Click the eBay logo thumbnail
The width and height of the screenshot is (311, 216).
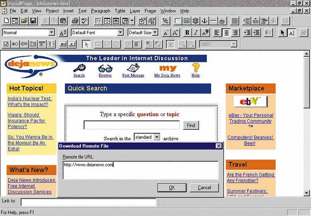pyautogui.click(x=250, y=101)
